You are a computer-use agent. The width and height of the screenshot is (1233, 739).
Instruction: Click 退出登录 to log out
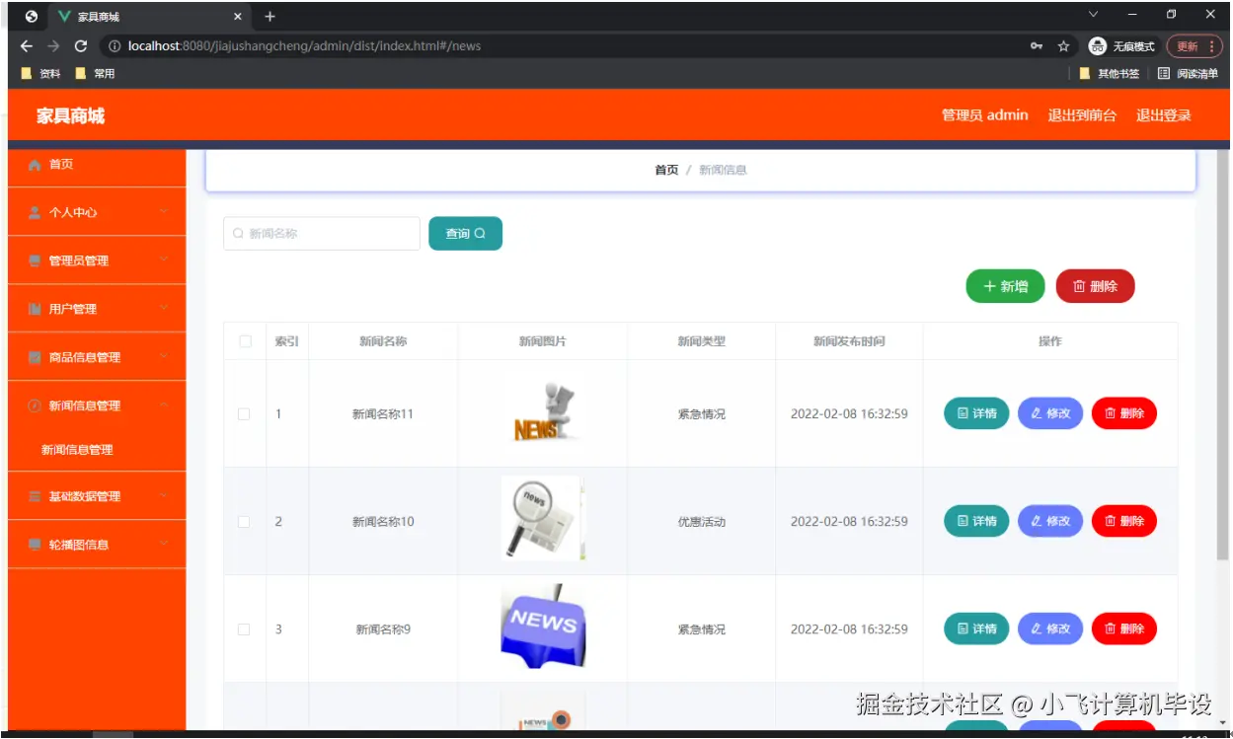(x=1163, y=115)
